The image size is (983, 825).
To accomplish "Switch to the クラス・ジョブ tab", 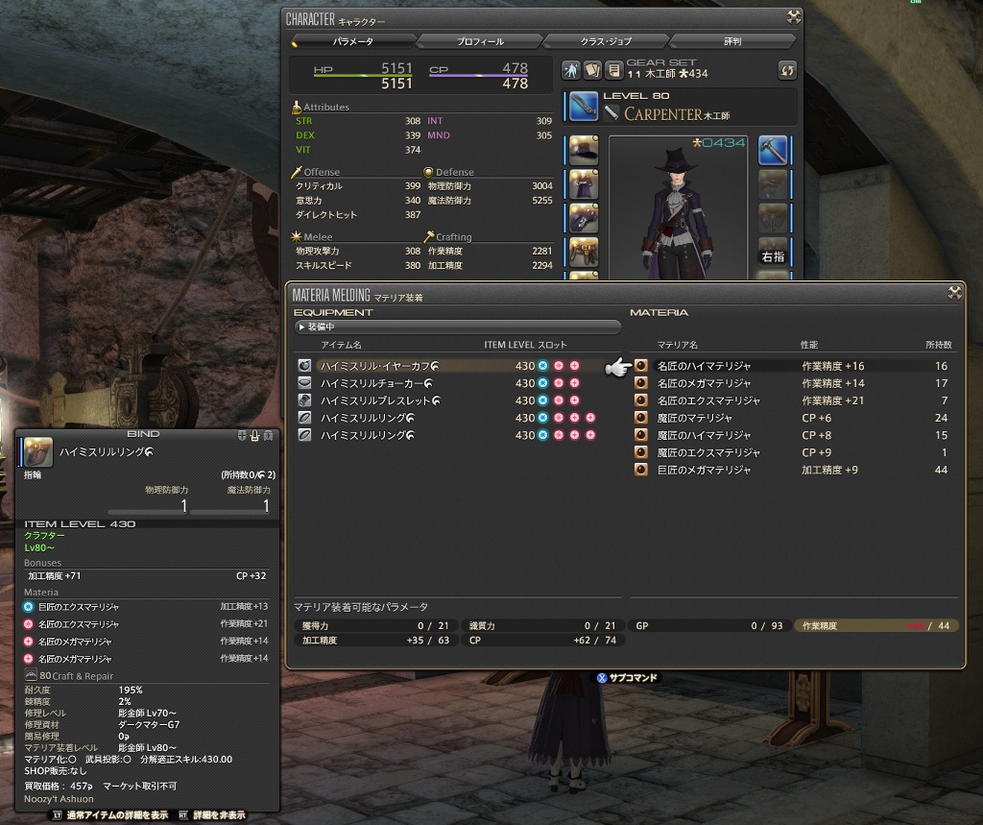I will 607,41.
